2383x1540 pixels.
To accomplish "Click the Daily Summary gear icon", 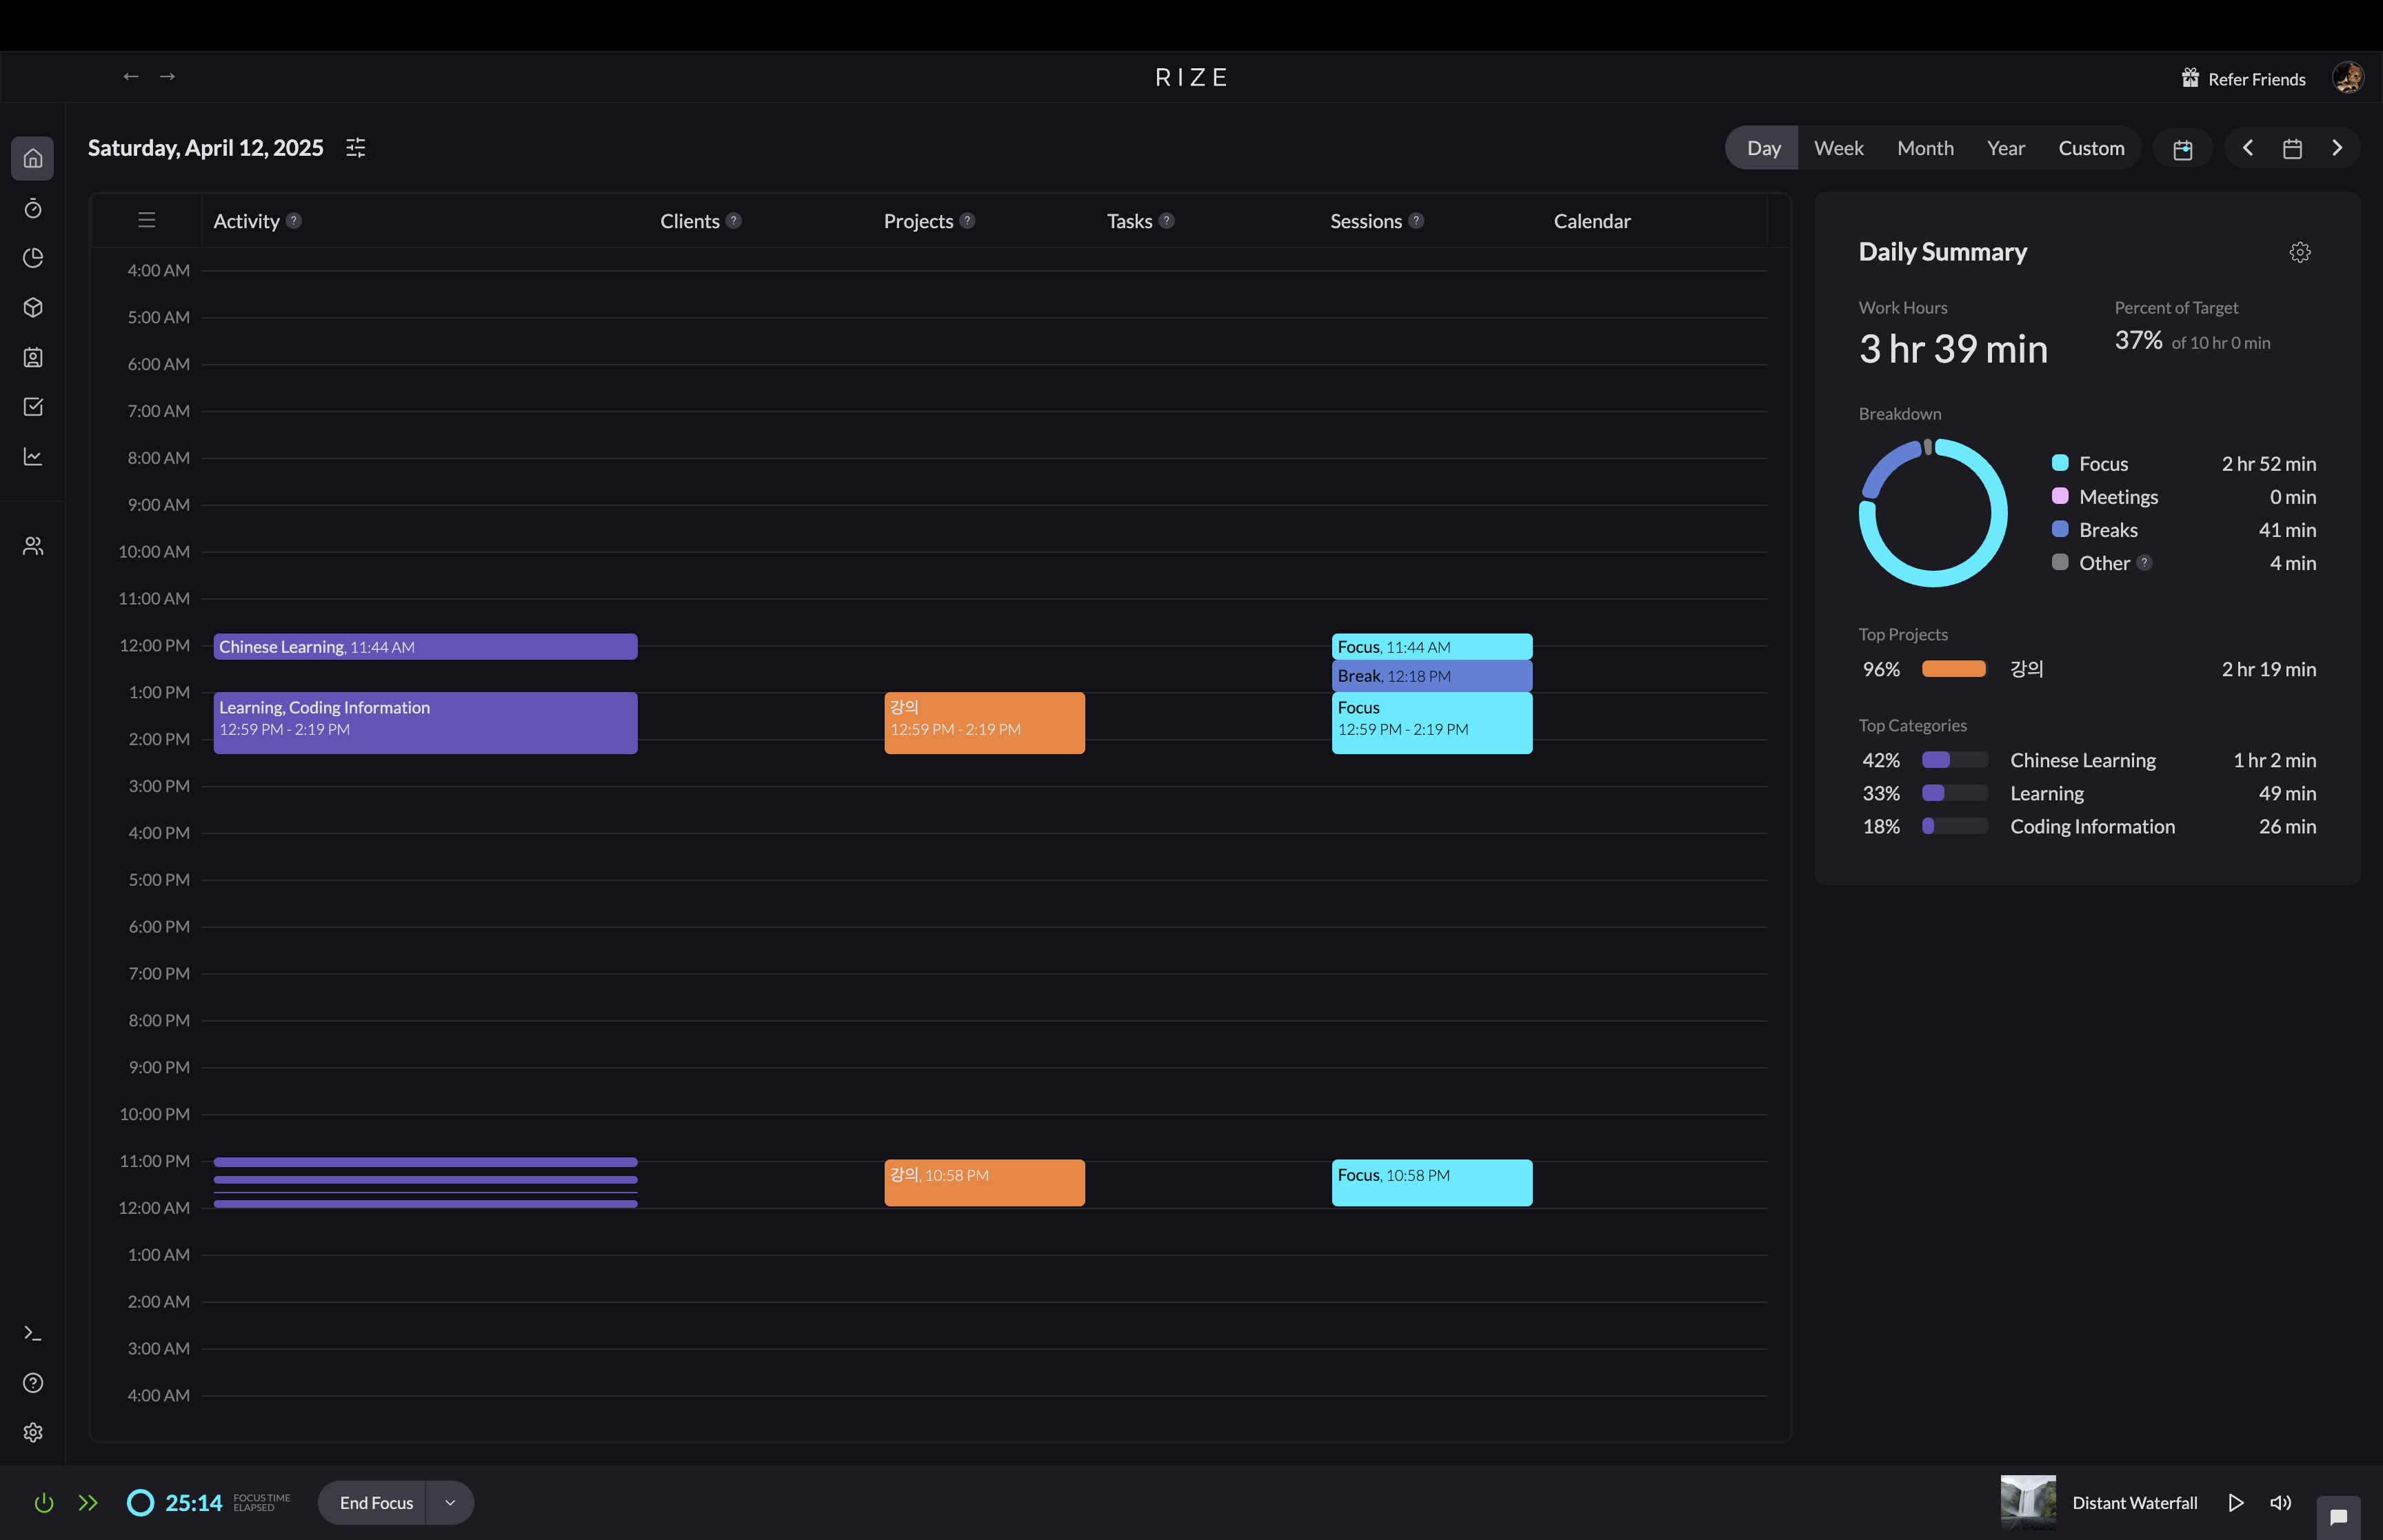I will [2299, 252].
